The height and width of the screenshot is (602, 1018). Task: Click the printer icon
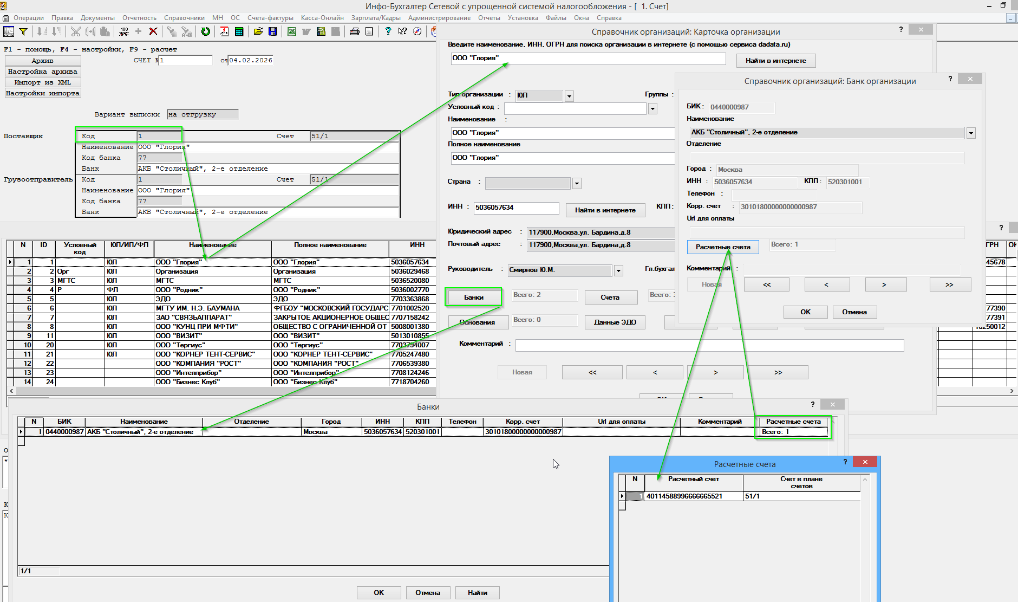tap(355, 31)
